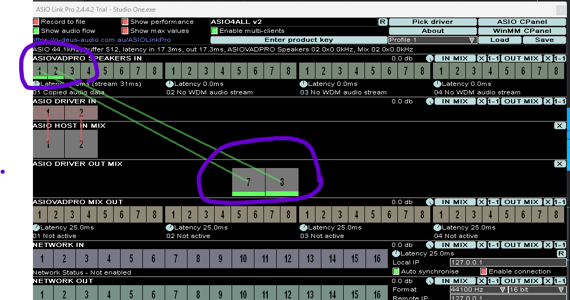
Task: Open the o-deus-audio.com.au ASIOLinkPro link
Action: pos(102,40)
